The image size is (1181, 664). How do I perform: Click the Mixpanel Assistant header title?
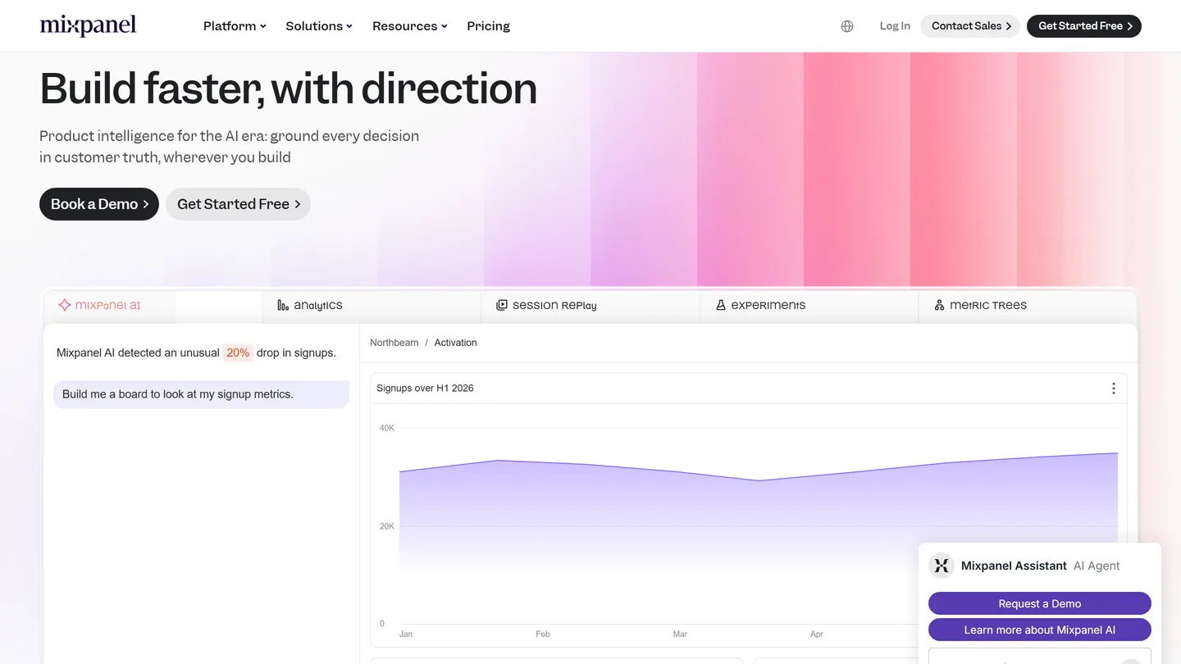[1014, 566]
